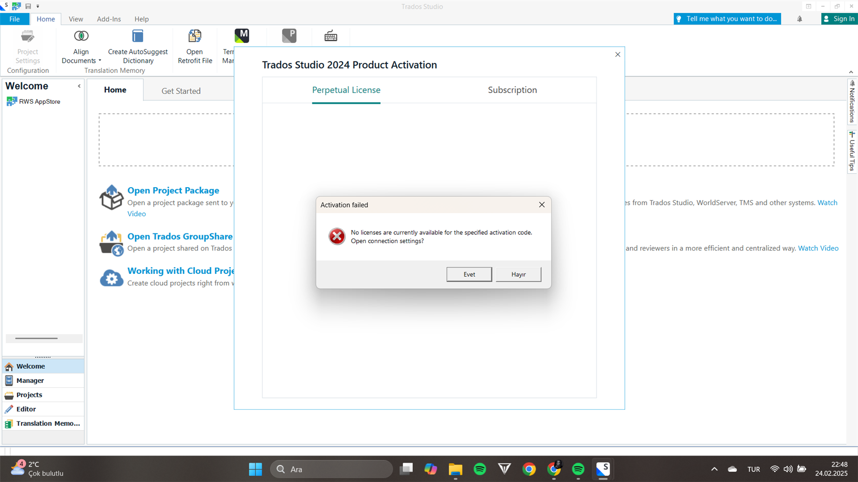Click Evet in Activation failed dialog

[469, 274]
